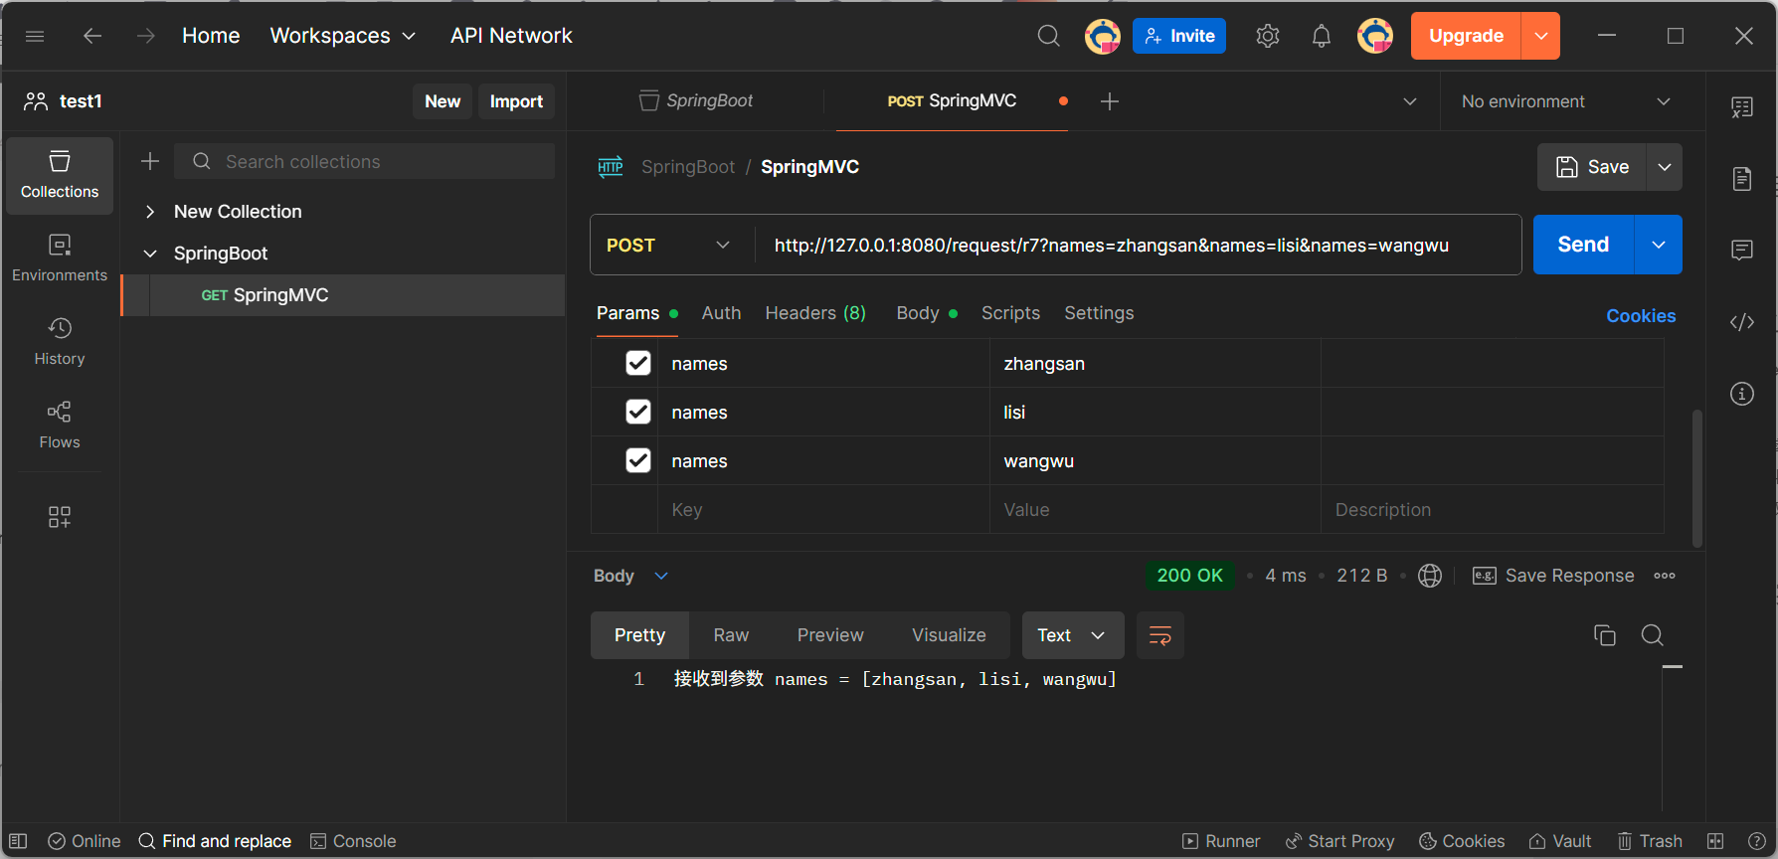
Task: Add a new request tab
Action: pyautogui.click(x=1110, y=101)
